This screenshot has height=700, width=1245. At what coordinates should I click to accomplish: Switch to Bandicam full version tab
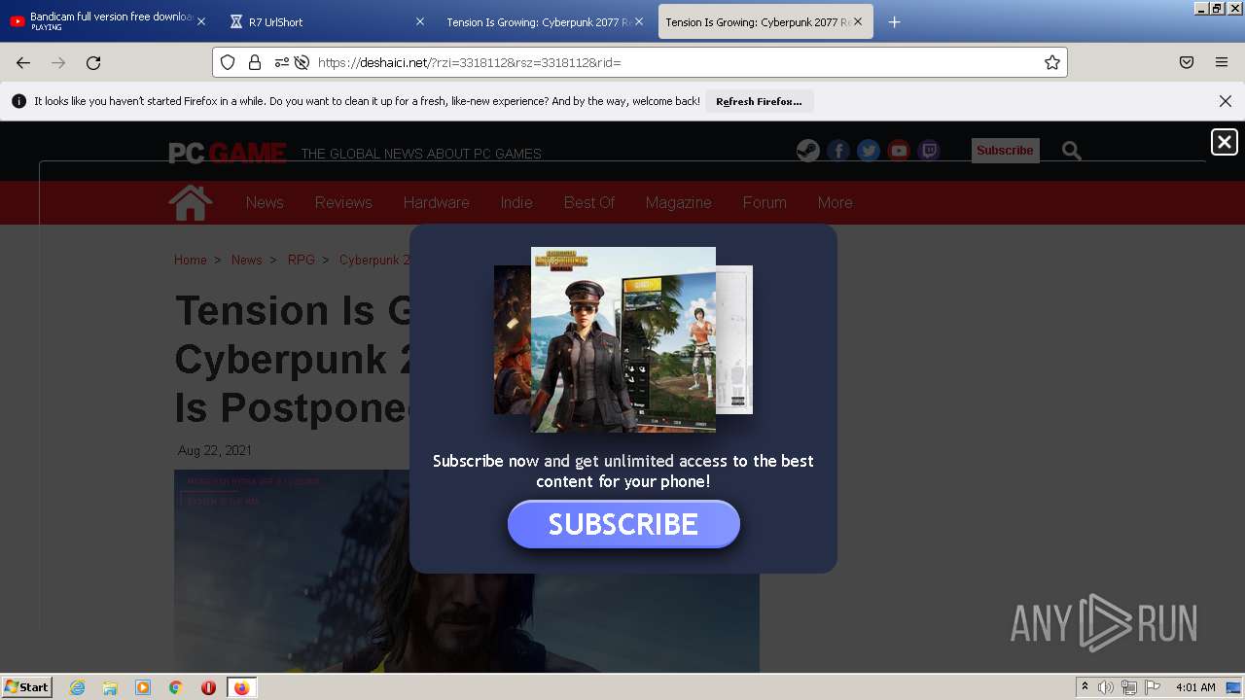point(108,21)
